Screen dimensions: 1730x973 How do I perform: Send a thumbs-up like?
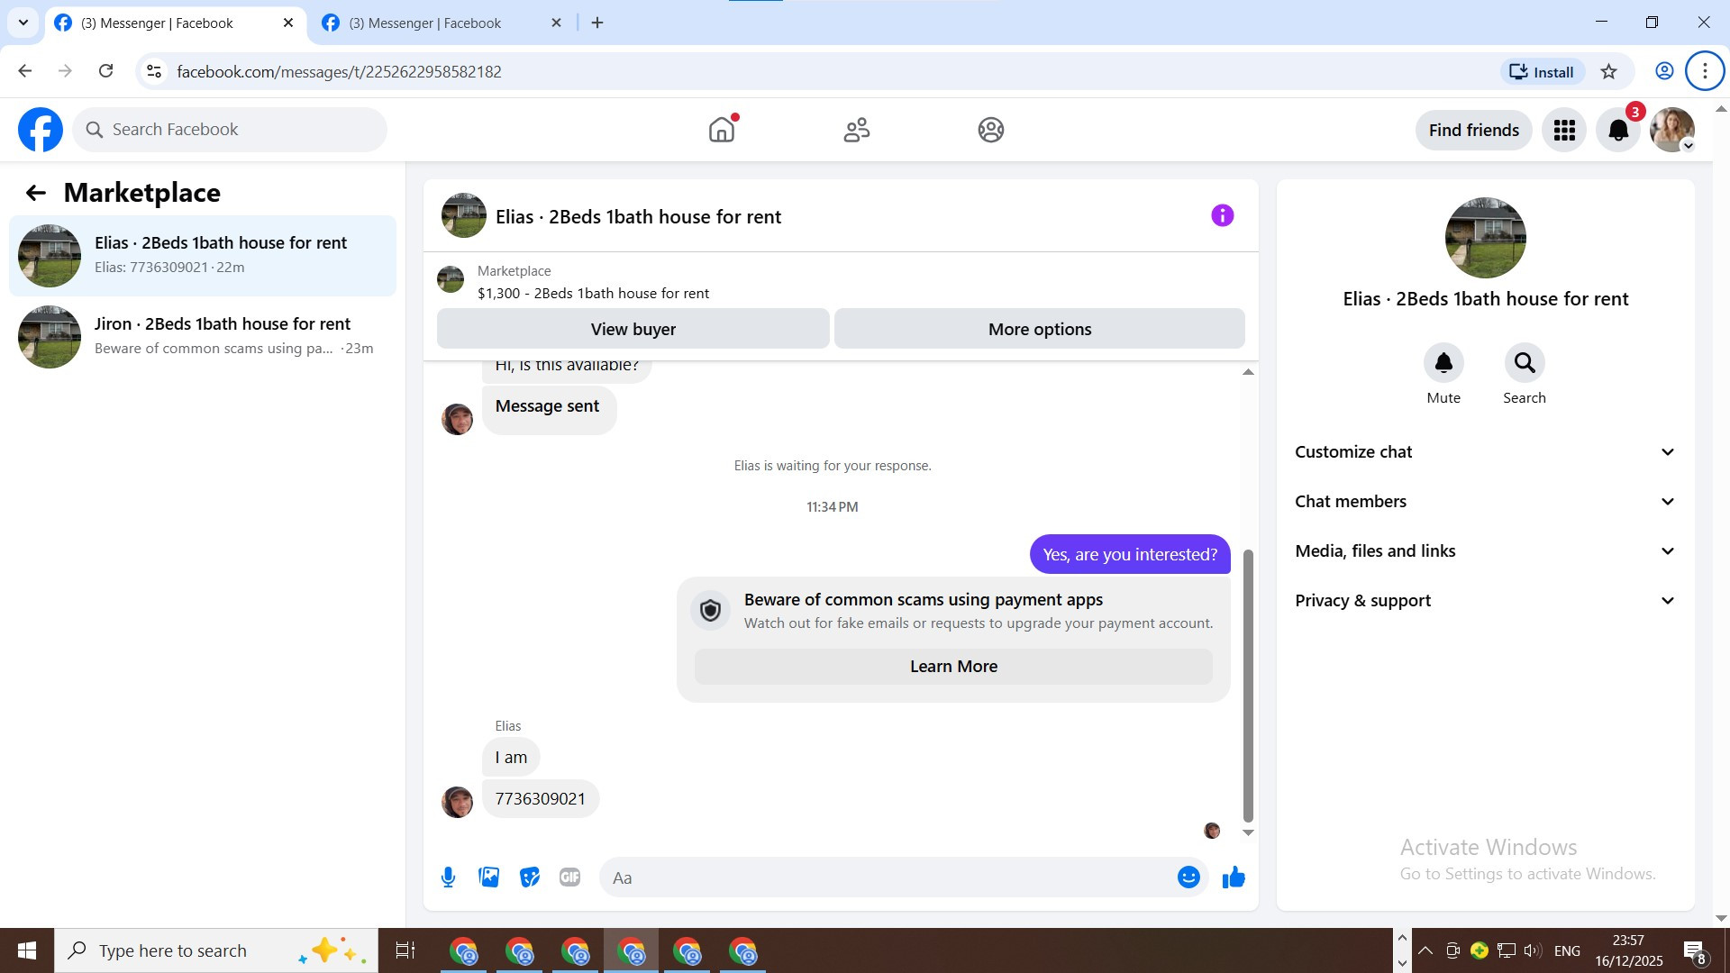[1234, 878]
